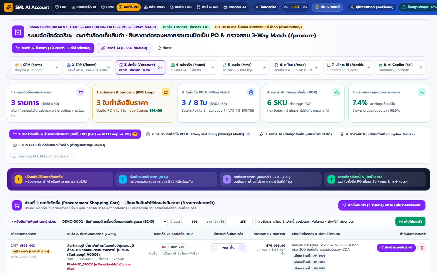Click the รีเฟรช refresh button
This screenshot has height=273, width=437.
[x=165, y=48]
